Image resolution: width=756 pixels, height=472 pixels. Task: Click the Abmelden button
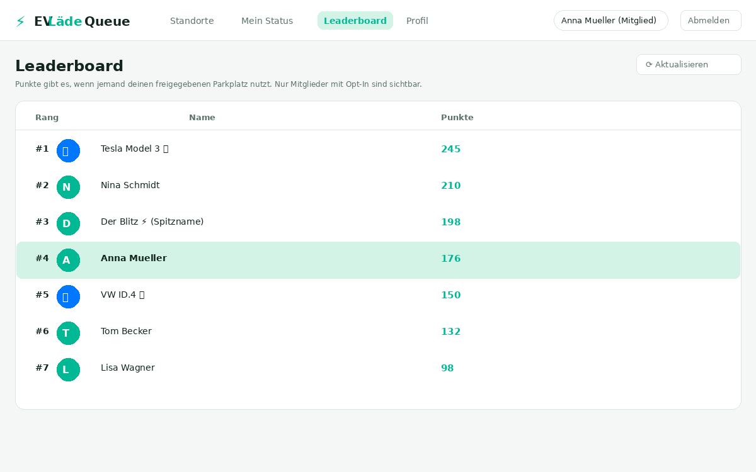point(711,21)
